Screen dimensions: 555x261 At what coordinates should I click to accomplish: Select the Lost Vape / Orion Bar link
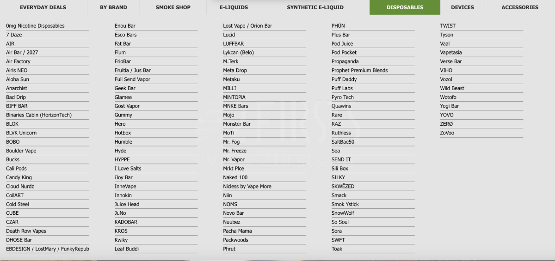click(x=247, y=26)
